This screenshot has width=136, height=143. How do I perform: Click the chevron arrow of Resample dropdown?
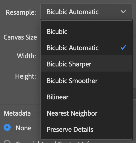(x=123, y=12)
